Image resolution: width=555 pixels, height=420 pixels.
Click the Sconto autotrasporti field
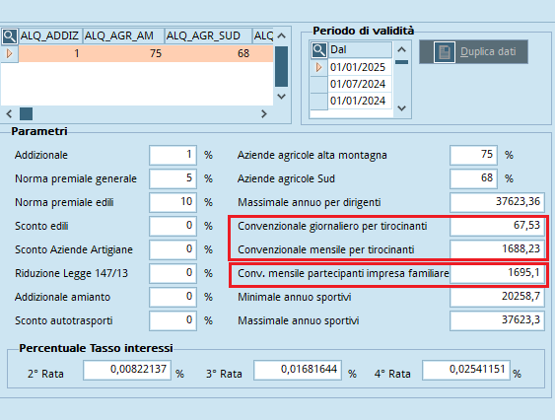point(173,320)
